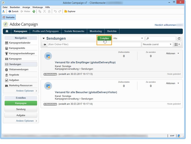Click the green Kampagne create button

pyautogui.click(x=21, y=103)
